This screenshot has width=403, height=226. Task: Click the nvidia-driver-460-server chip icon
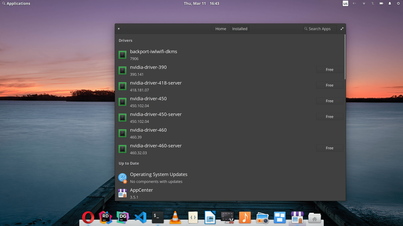click(122, 149)
